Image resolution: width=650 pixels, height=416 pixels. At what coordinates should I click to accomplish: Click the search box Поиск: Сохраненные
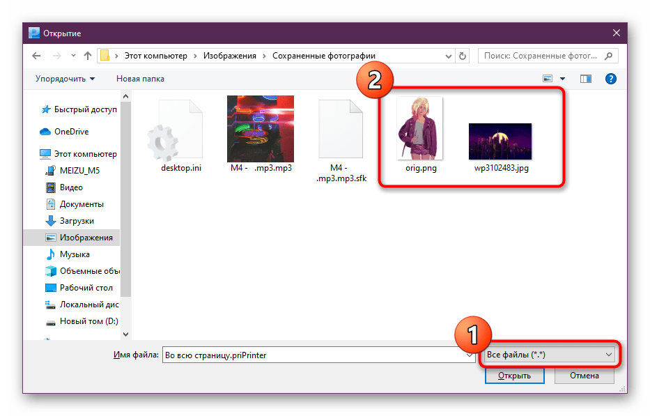(x=543, y=56)
